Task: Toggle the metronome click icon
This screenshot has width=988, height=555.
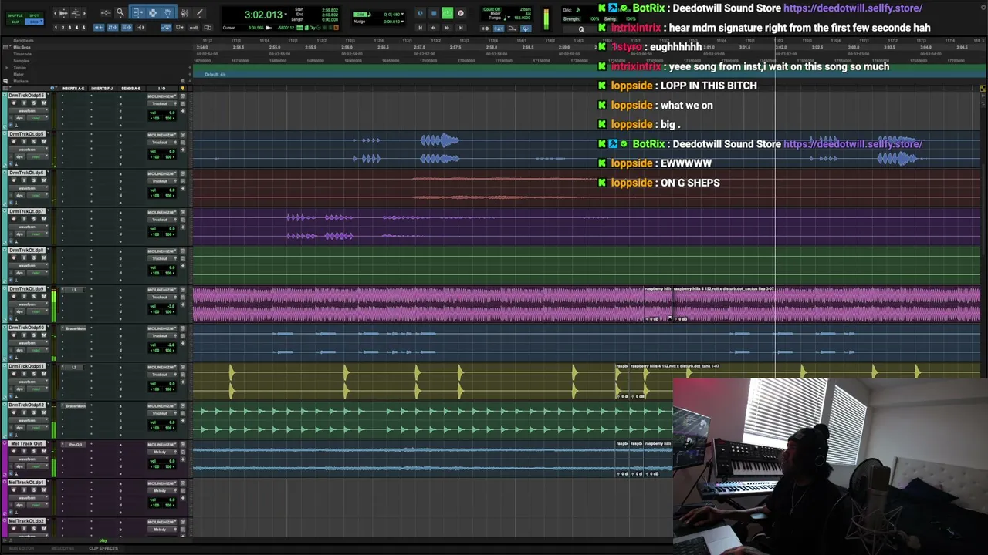Action: [x=499, y=29]
